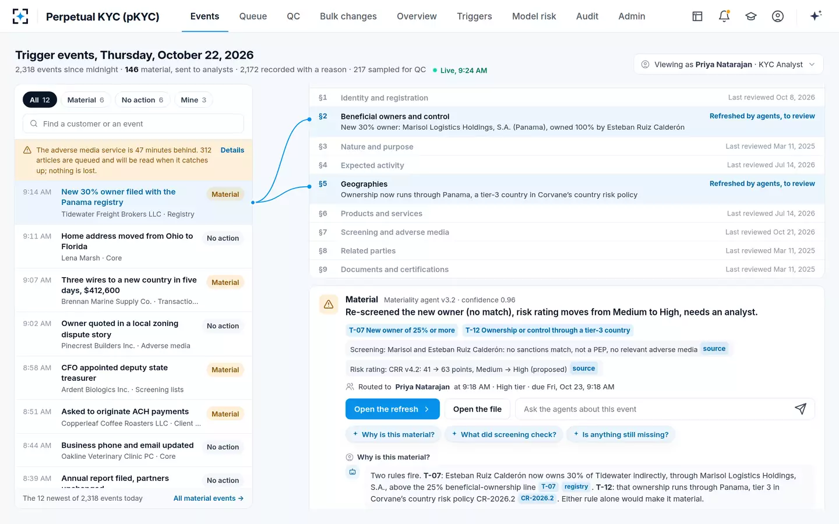Expand section §7 Screening and adverse media
This screenshot has width=839, height=524.
[567, 232]
